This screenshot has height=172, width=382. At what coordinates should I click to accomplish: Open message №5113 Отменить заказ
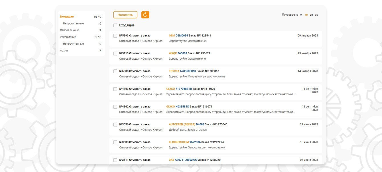135,53
